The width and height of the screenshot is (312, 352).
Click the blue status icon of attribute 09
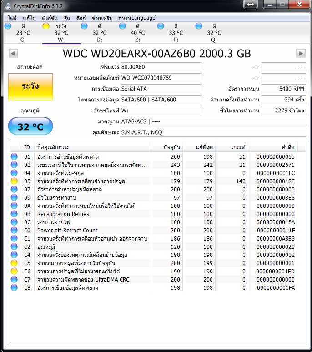14,197
